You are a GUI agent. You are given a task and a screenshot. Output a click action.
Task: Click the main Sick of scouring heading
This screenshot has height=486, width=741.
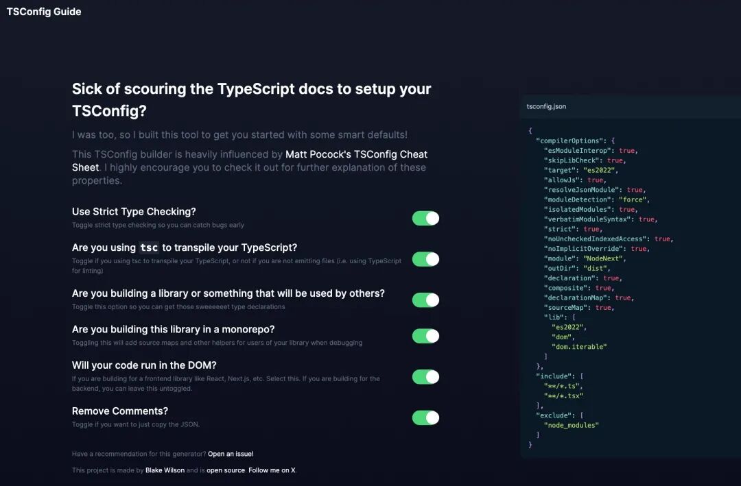(251, 99)
